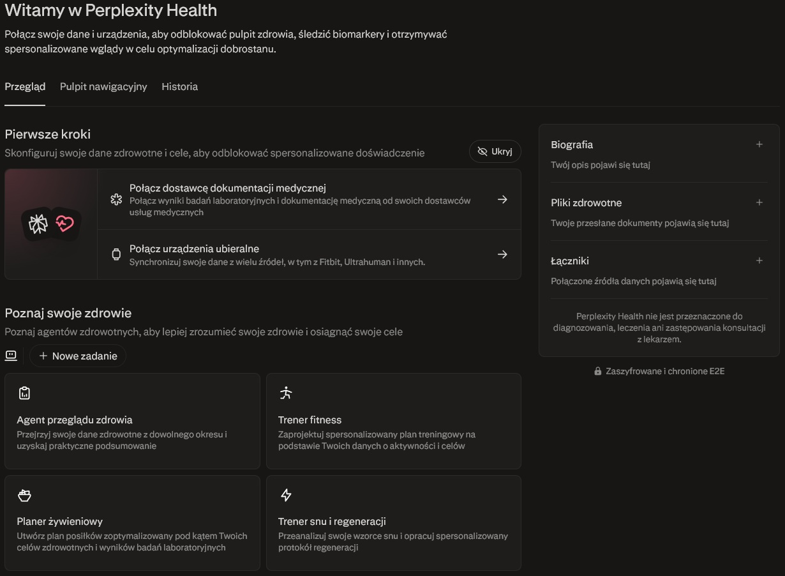The image size is (785, 576).
Task: Click the computer icon beside Nowe zadanie
Action: click(x=11, y=356)
